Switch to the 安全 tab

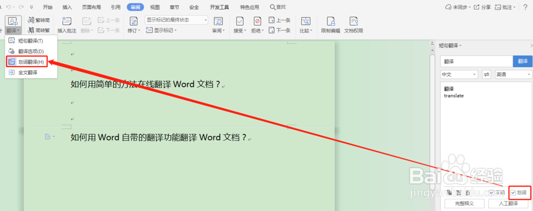pos(194,7)
